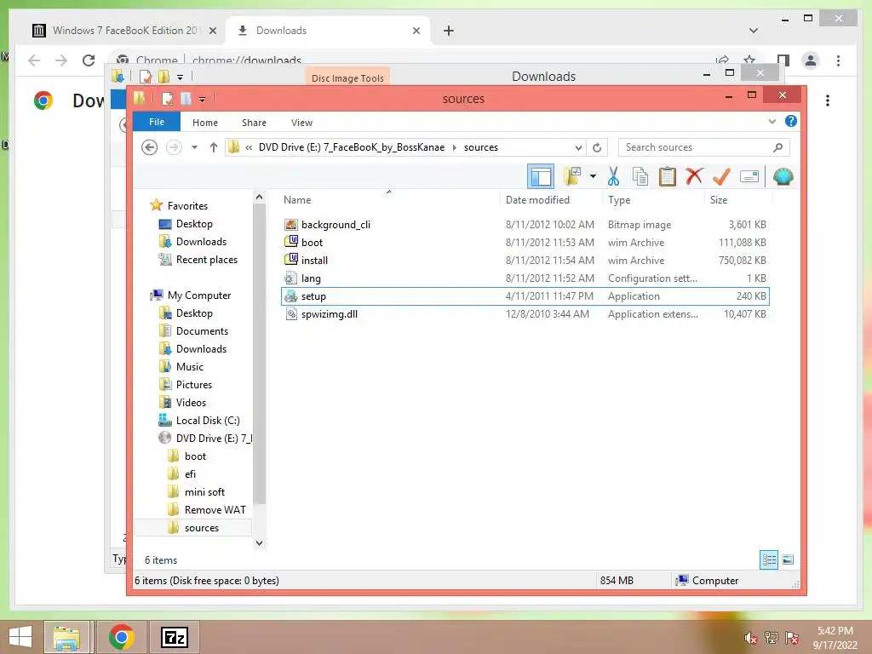Click Favorites in navigation pane
This screenshot has height=654, width=872.
tap(187, 206)
